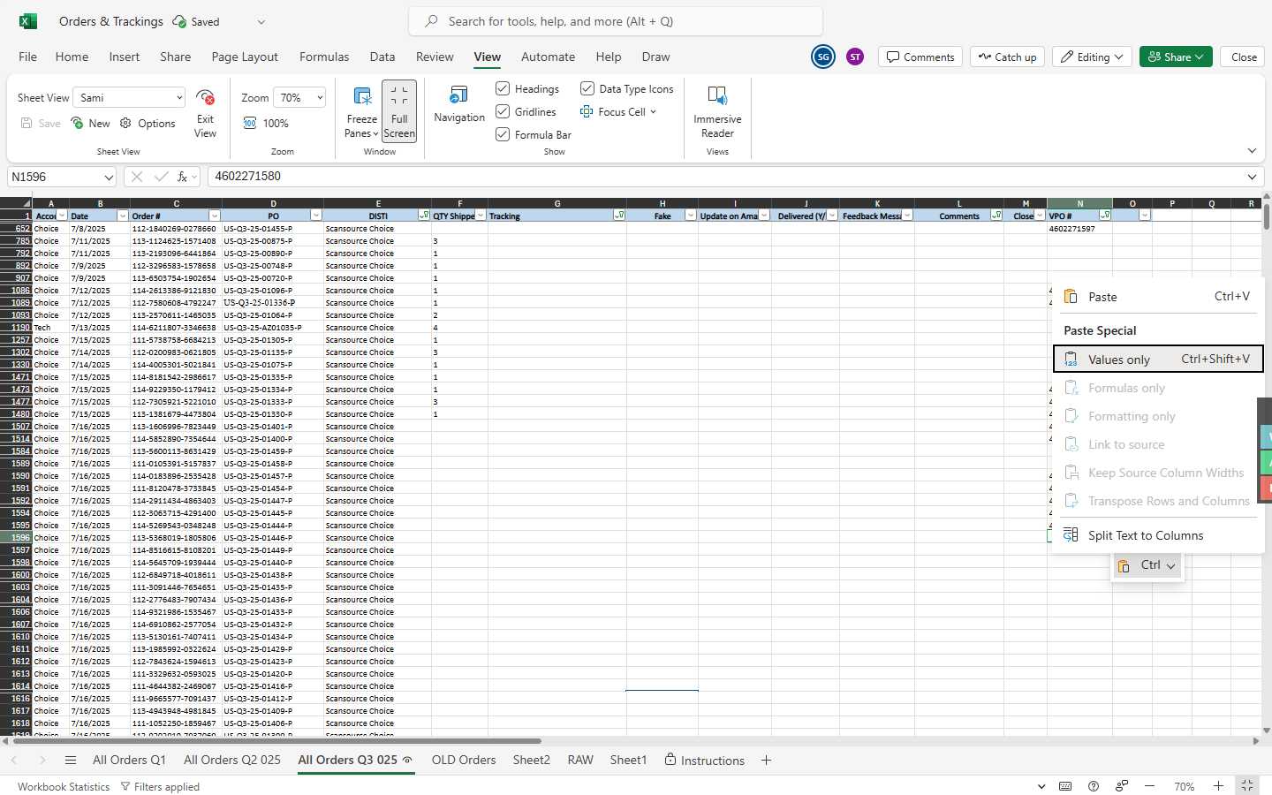The image size is (1272, 795).
Task: Expand the formula bar
Action: (x=1252, y=177)
